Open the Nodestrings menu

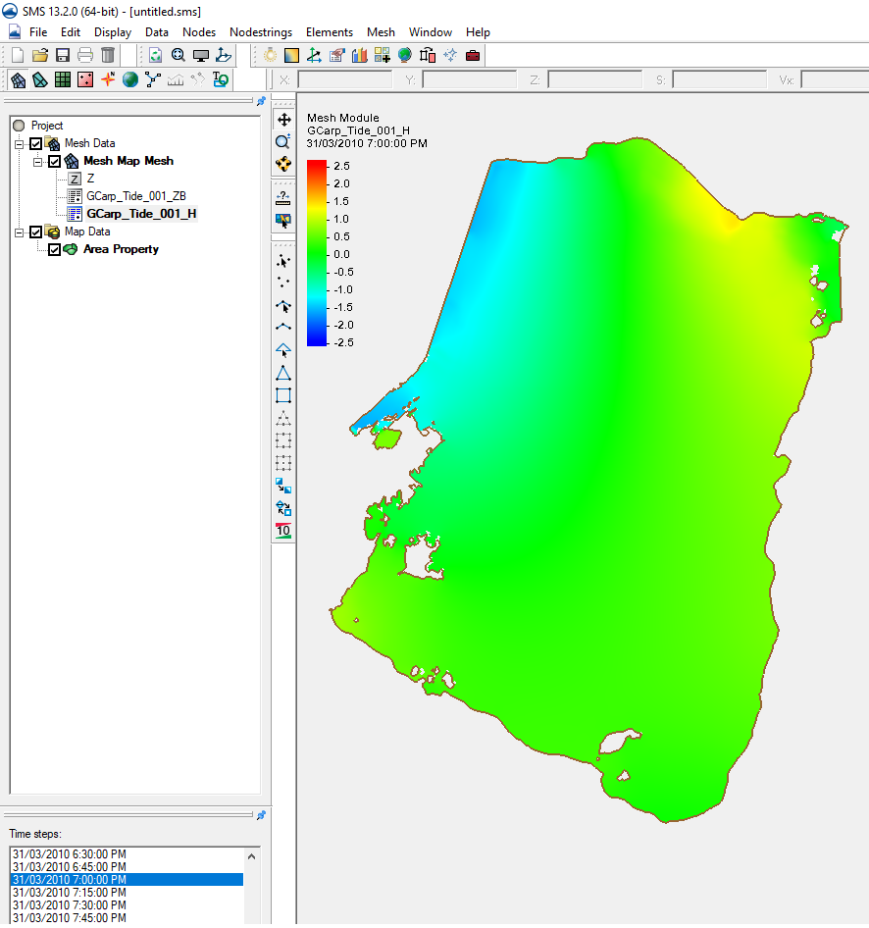(261, 32)
